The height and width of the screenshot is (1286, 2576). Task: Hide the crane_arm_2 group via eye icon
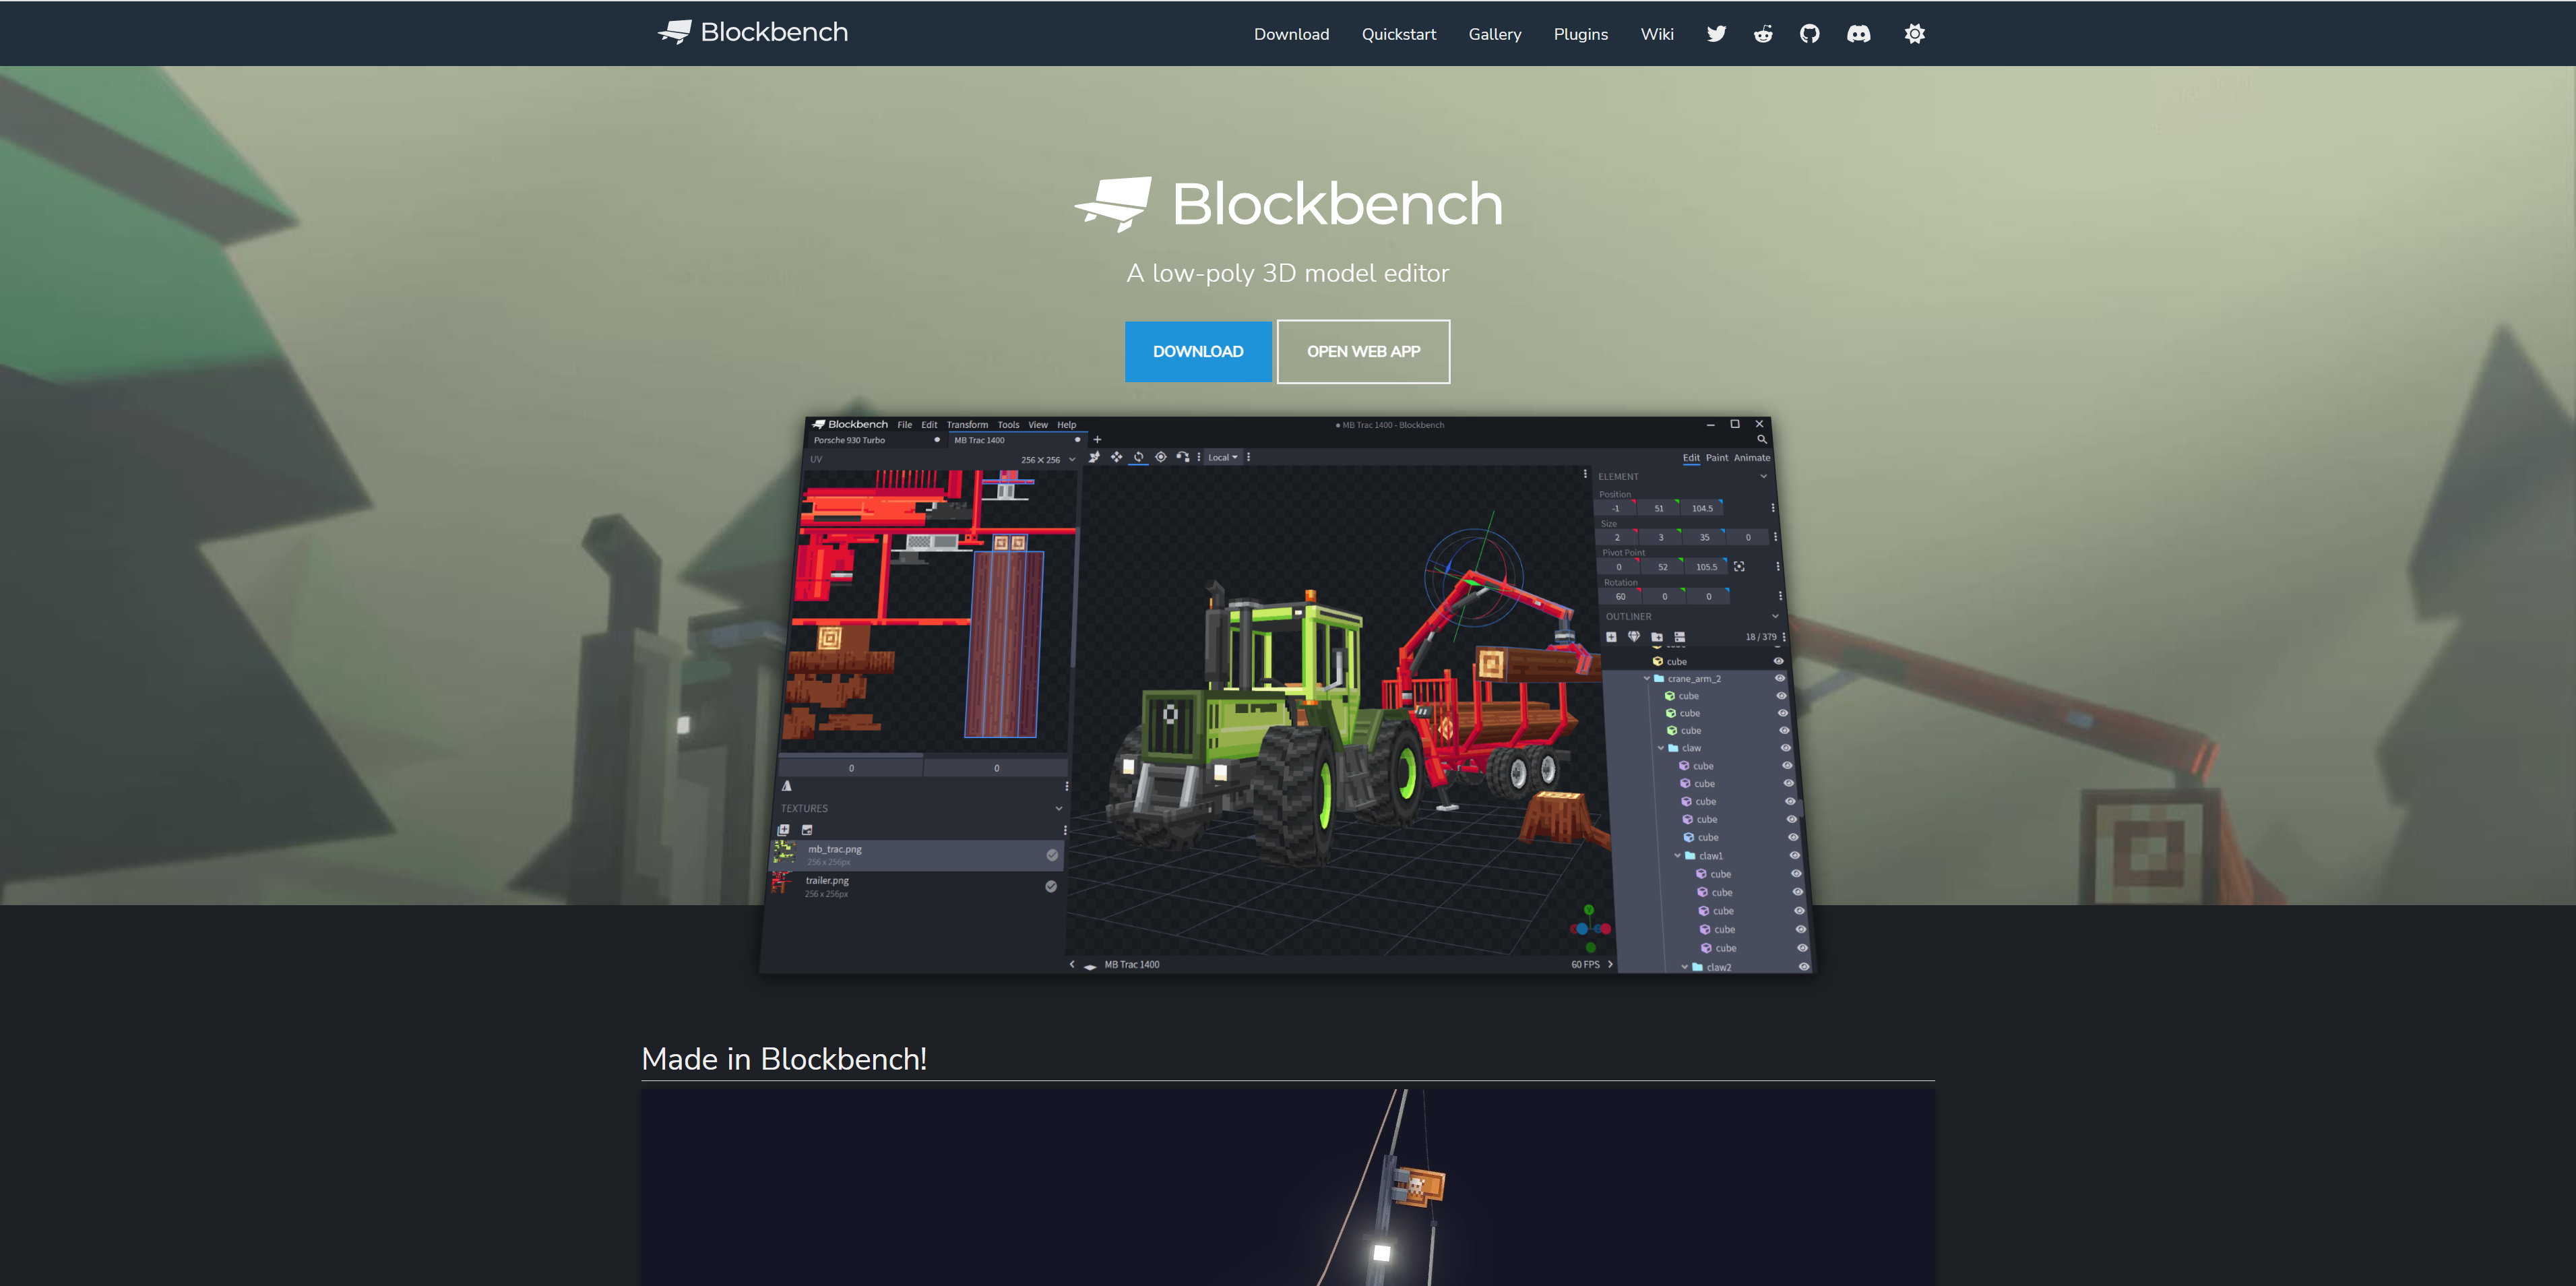point(1780,678)
